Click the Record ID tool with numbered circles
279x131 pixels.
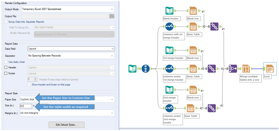[x=146, y=69]
